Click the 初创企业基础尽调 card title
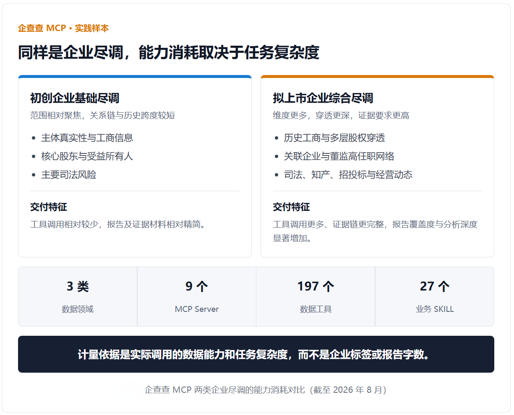 [75, 98]
